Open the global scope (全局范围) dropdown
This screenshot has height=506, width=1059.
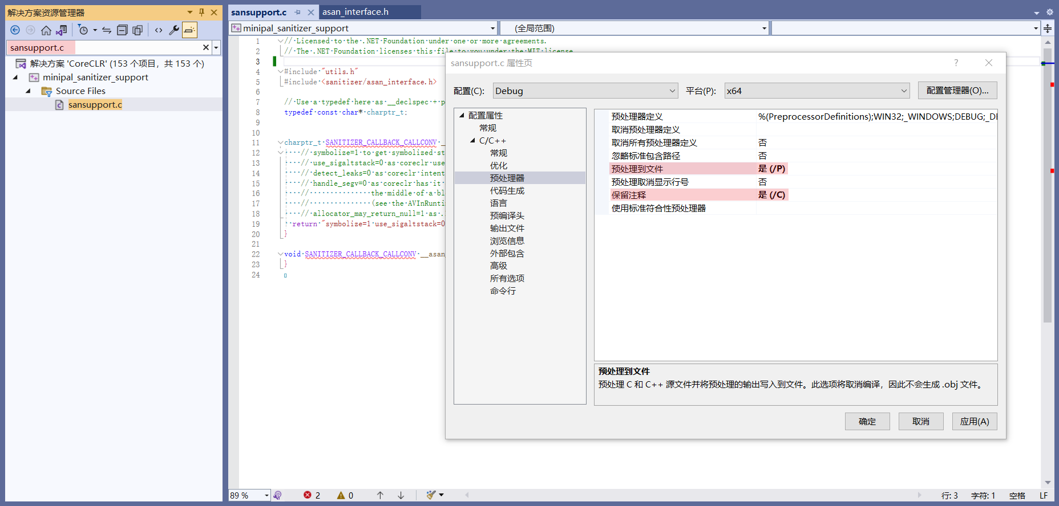pyautogui.click(x=765, y=28)
